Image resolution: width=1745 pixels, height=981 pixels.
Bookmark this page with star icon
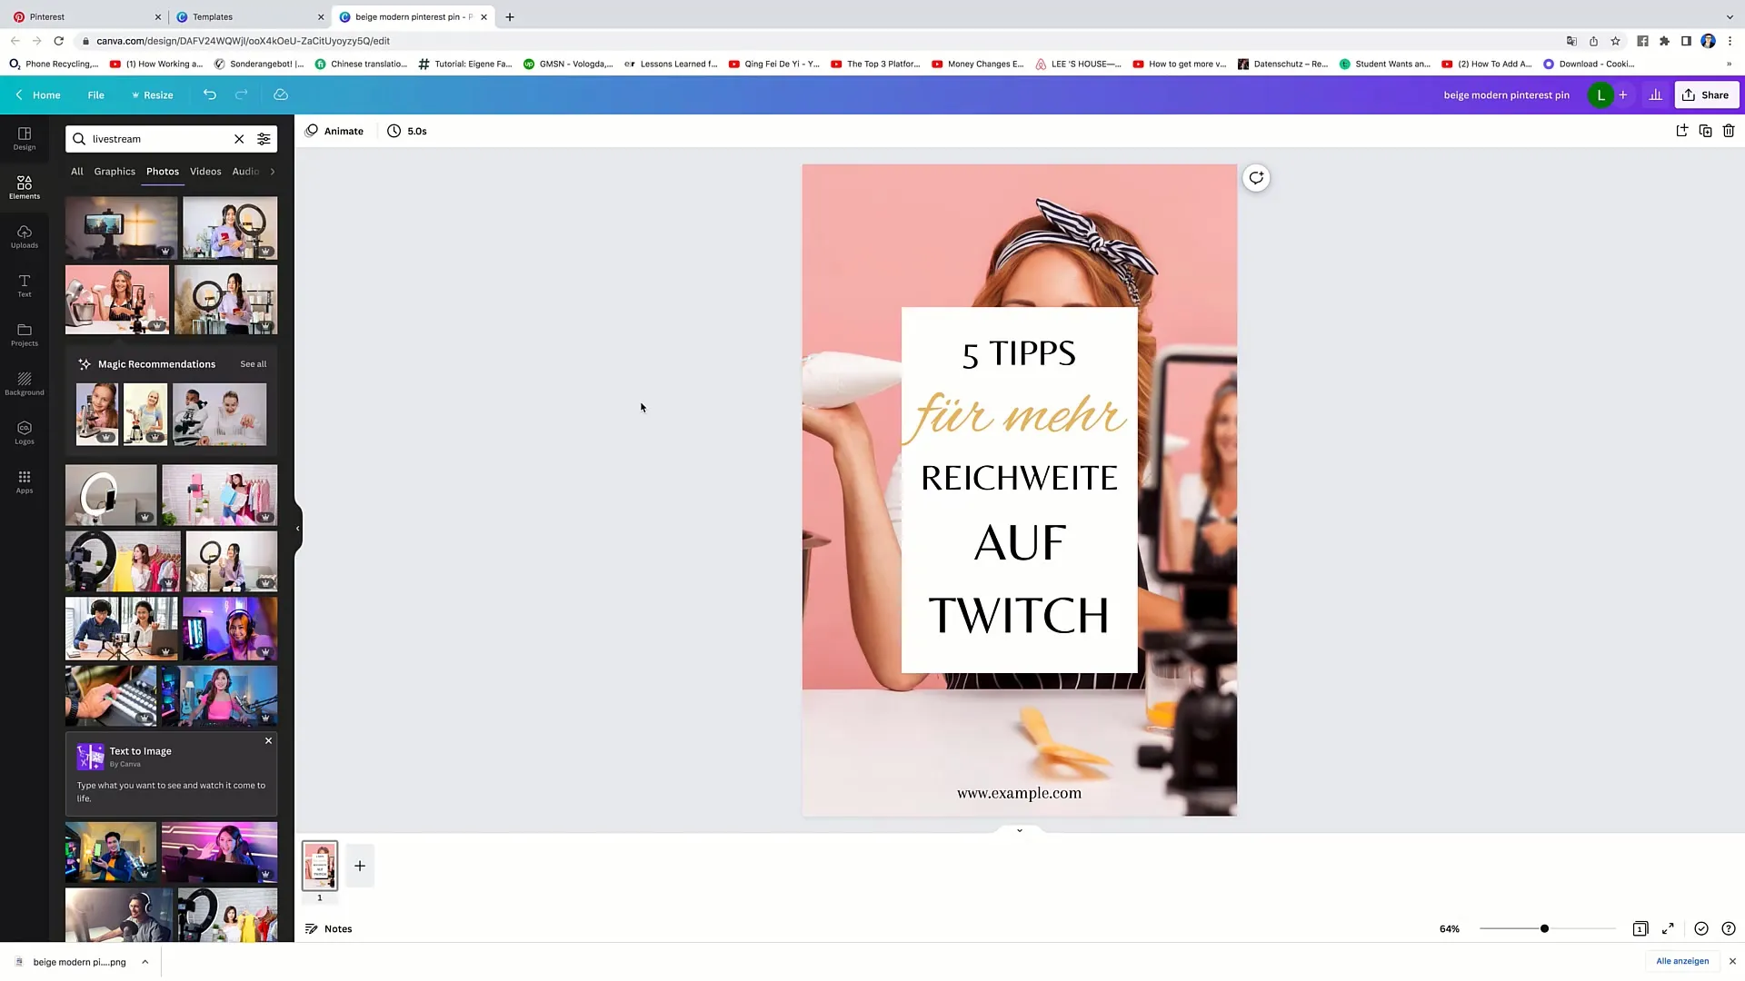[1615, 41]
